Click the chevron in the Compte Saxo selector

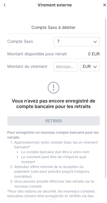tap(95, 42)
